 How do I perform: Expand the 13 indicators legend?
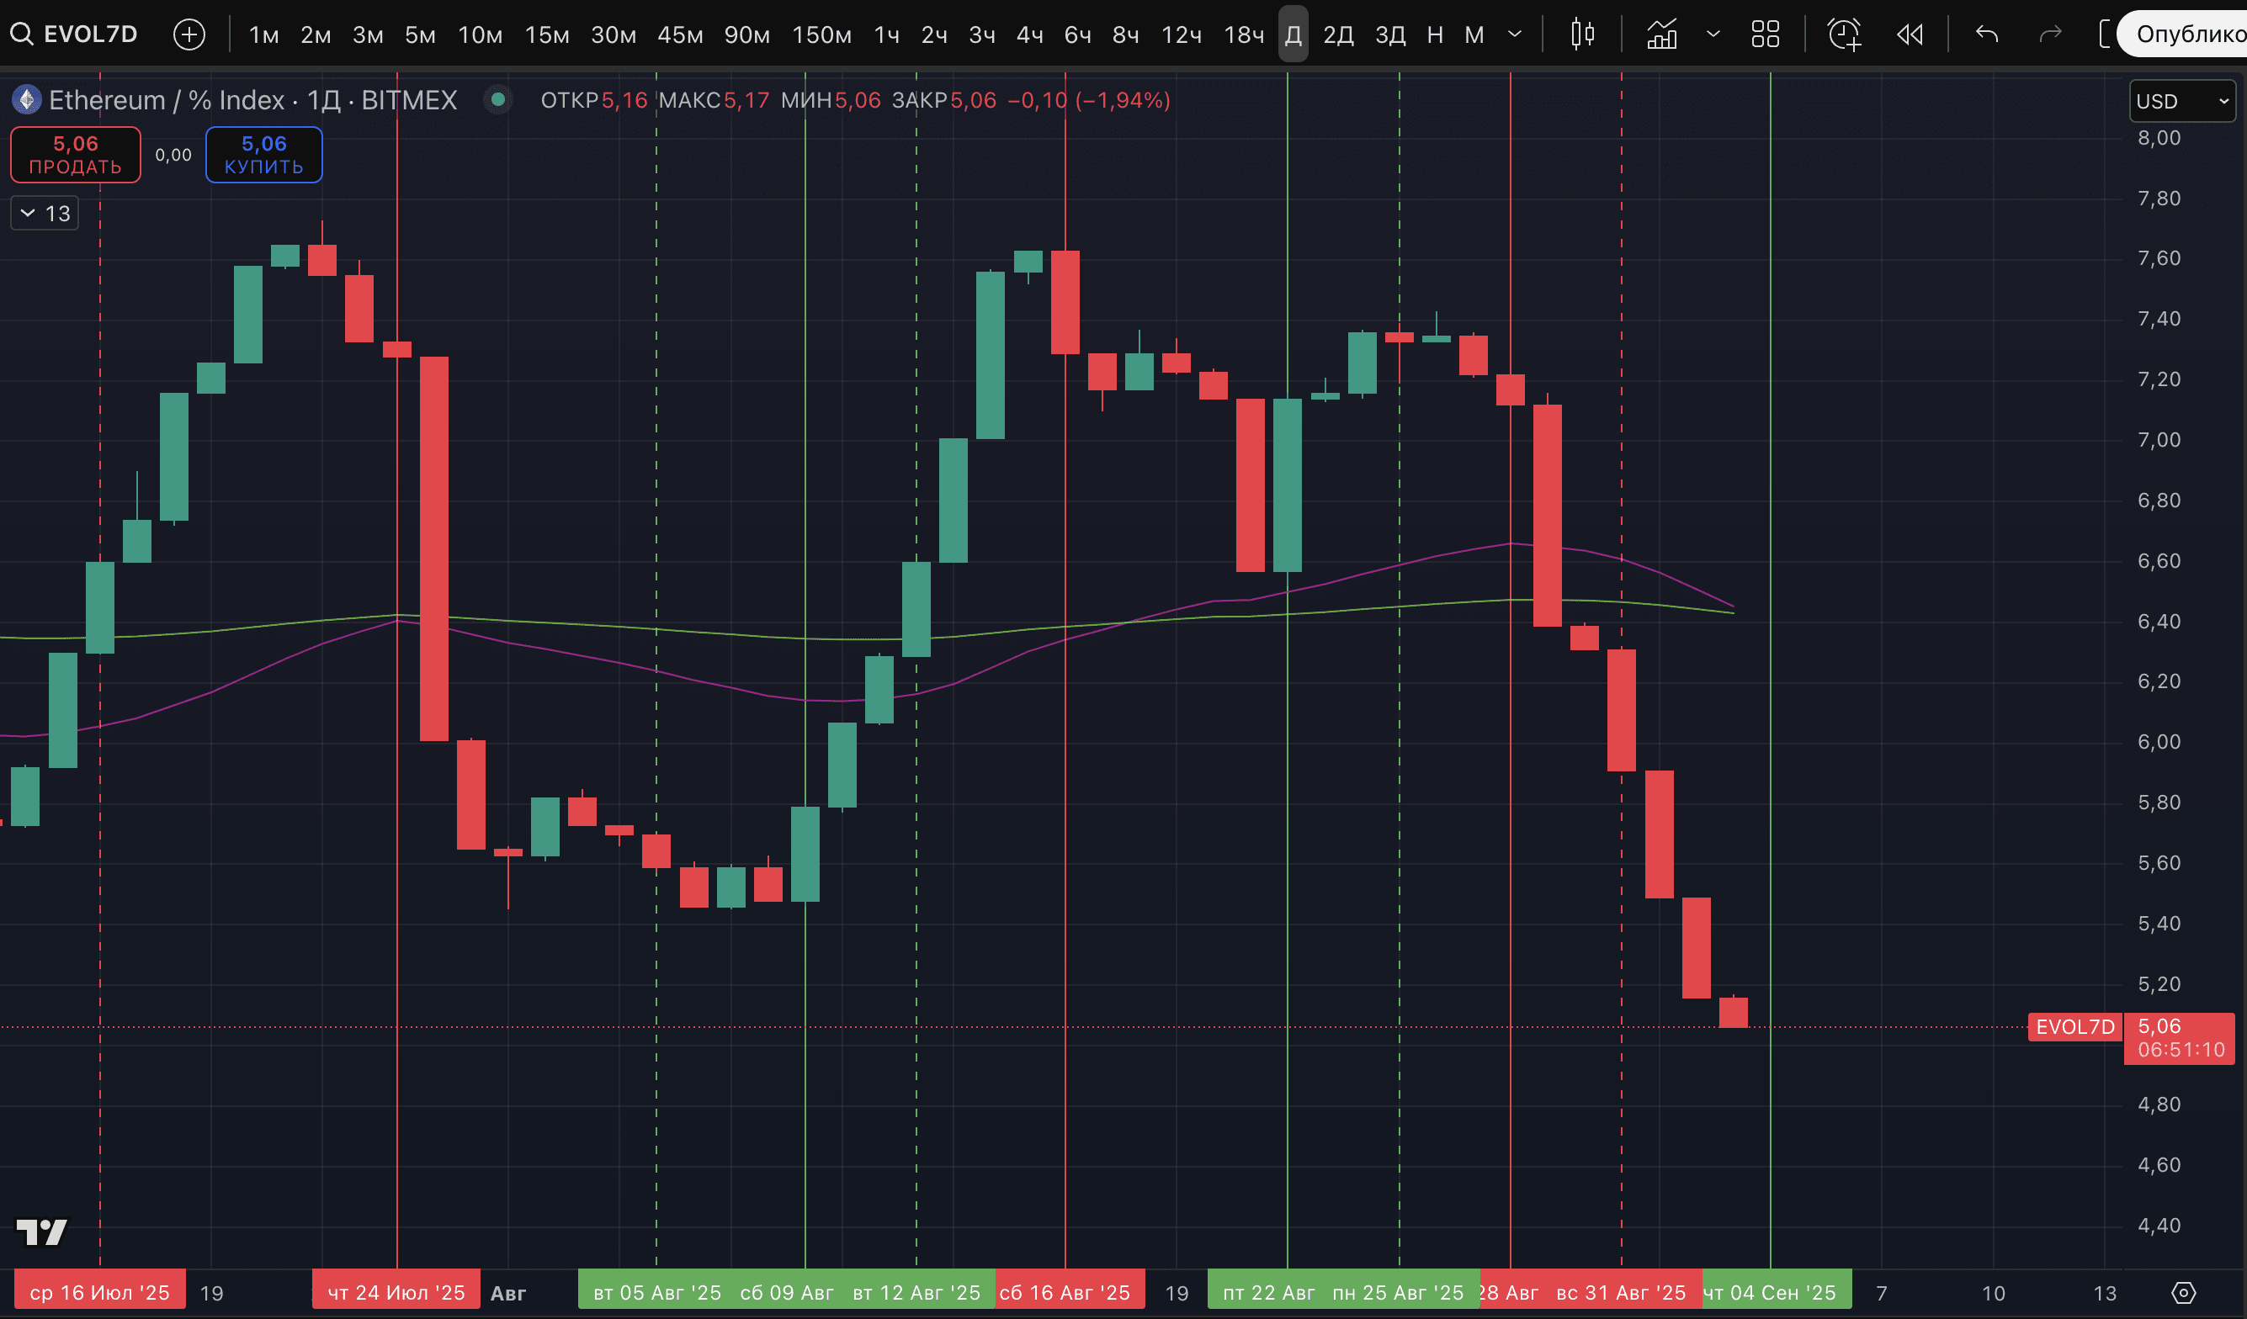pyautogui.click(x=45, y=214)
